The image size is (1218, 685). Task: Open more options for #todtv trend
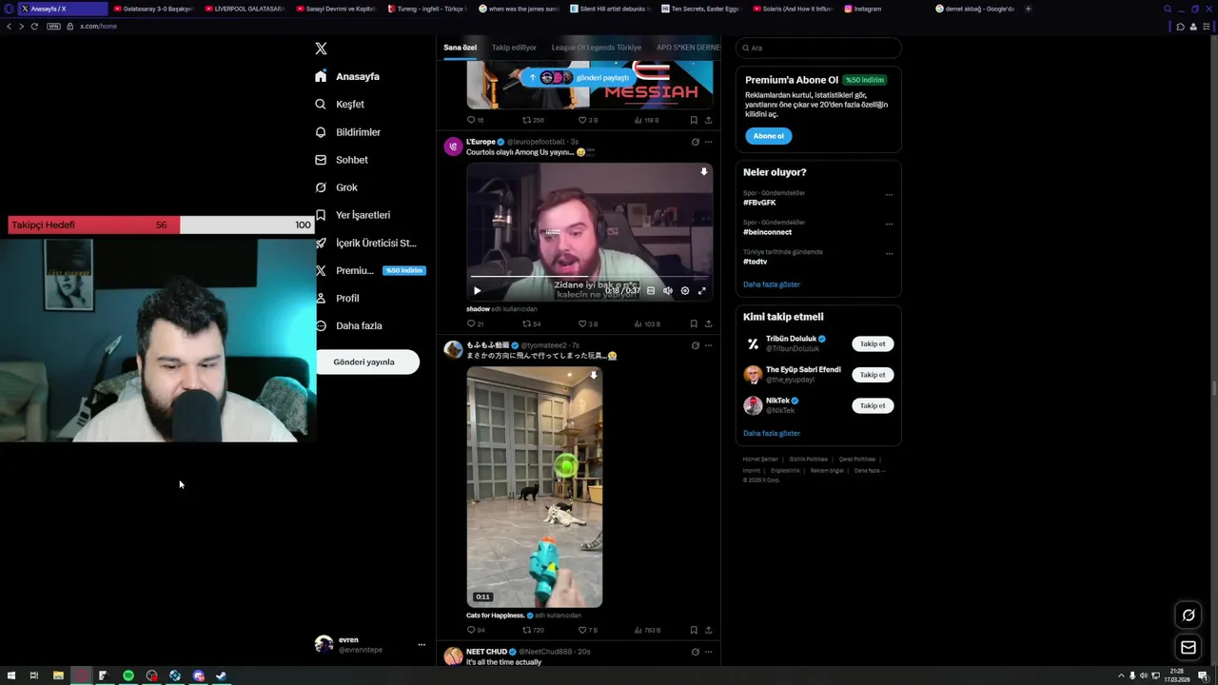889,253
